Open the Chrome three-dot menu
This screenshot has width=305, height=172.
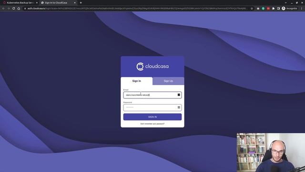(302, 9)
